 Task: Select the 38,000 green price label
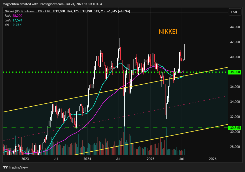tap(235, 72)
